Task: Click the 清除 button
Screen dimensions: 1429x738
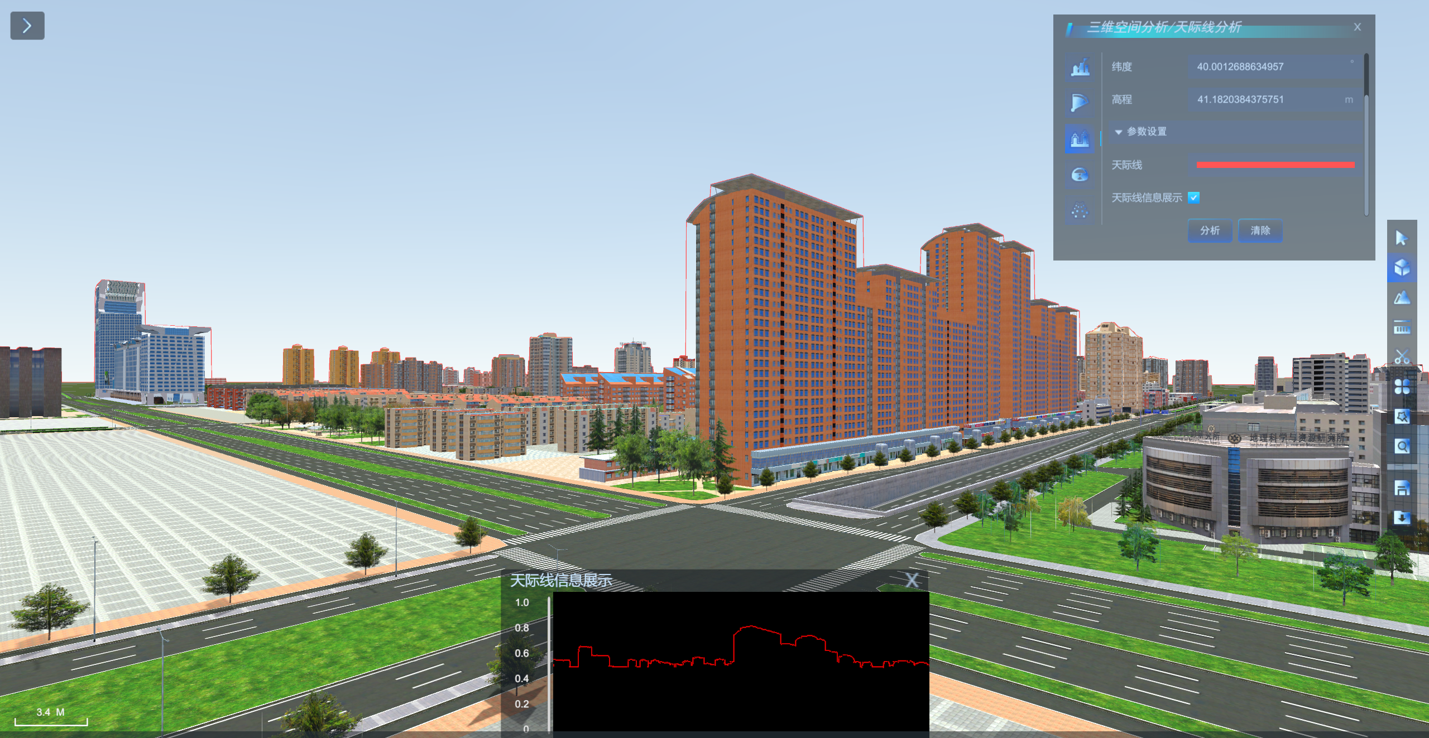Action: click(1260, 230)
